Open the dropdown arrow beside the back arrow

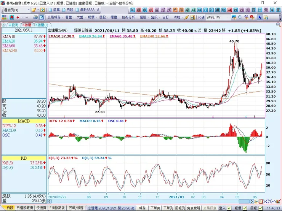(x=22, y=17)
